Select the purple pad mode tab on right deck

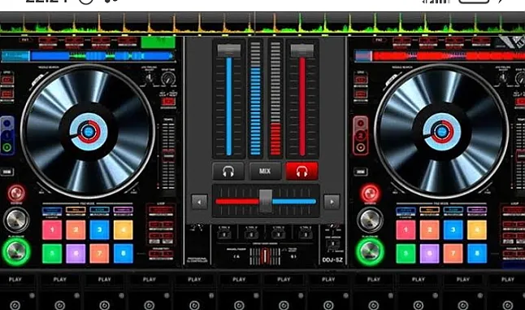pyautogui.click(x=477, y=211)
